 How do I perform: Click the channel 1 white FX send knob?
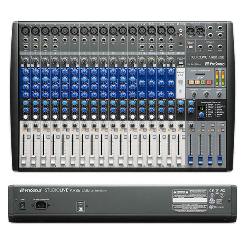click(26, 117)
